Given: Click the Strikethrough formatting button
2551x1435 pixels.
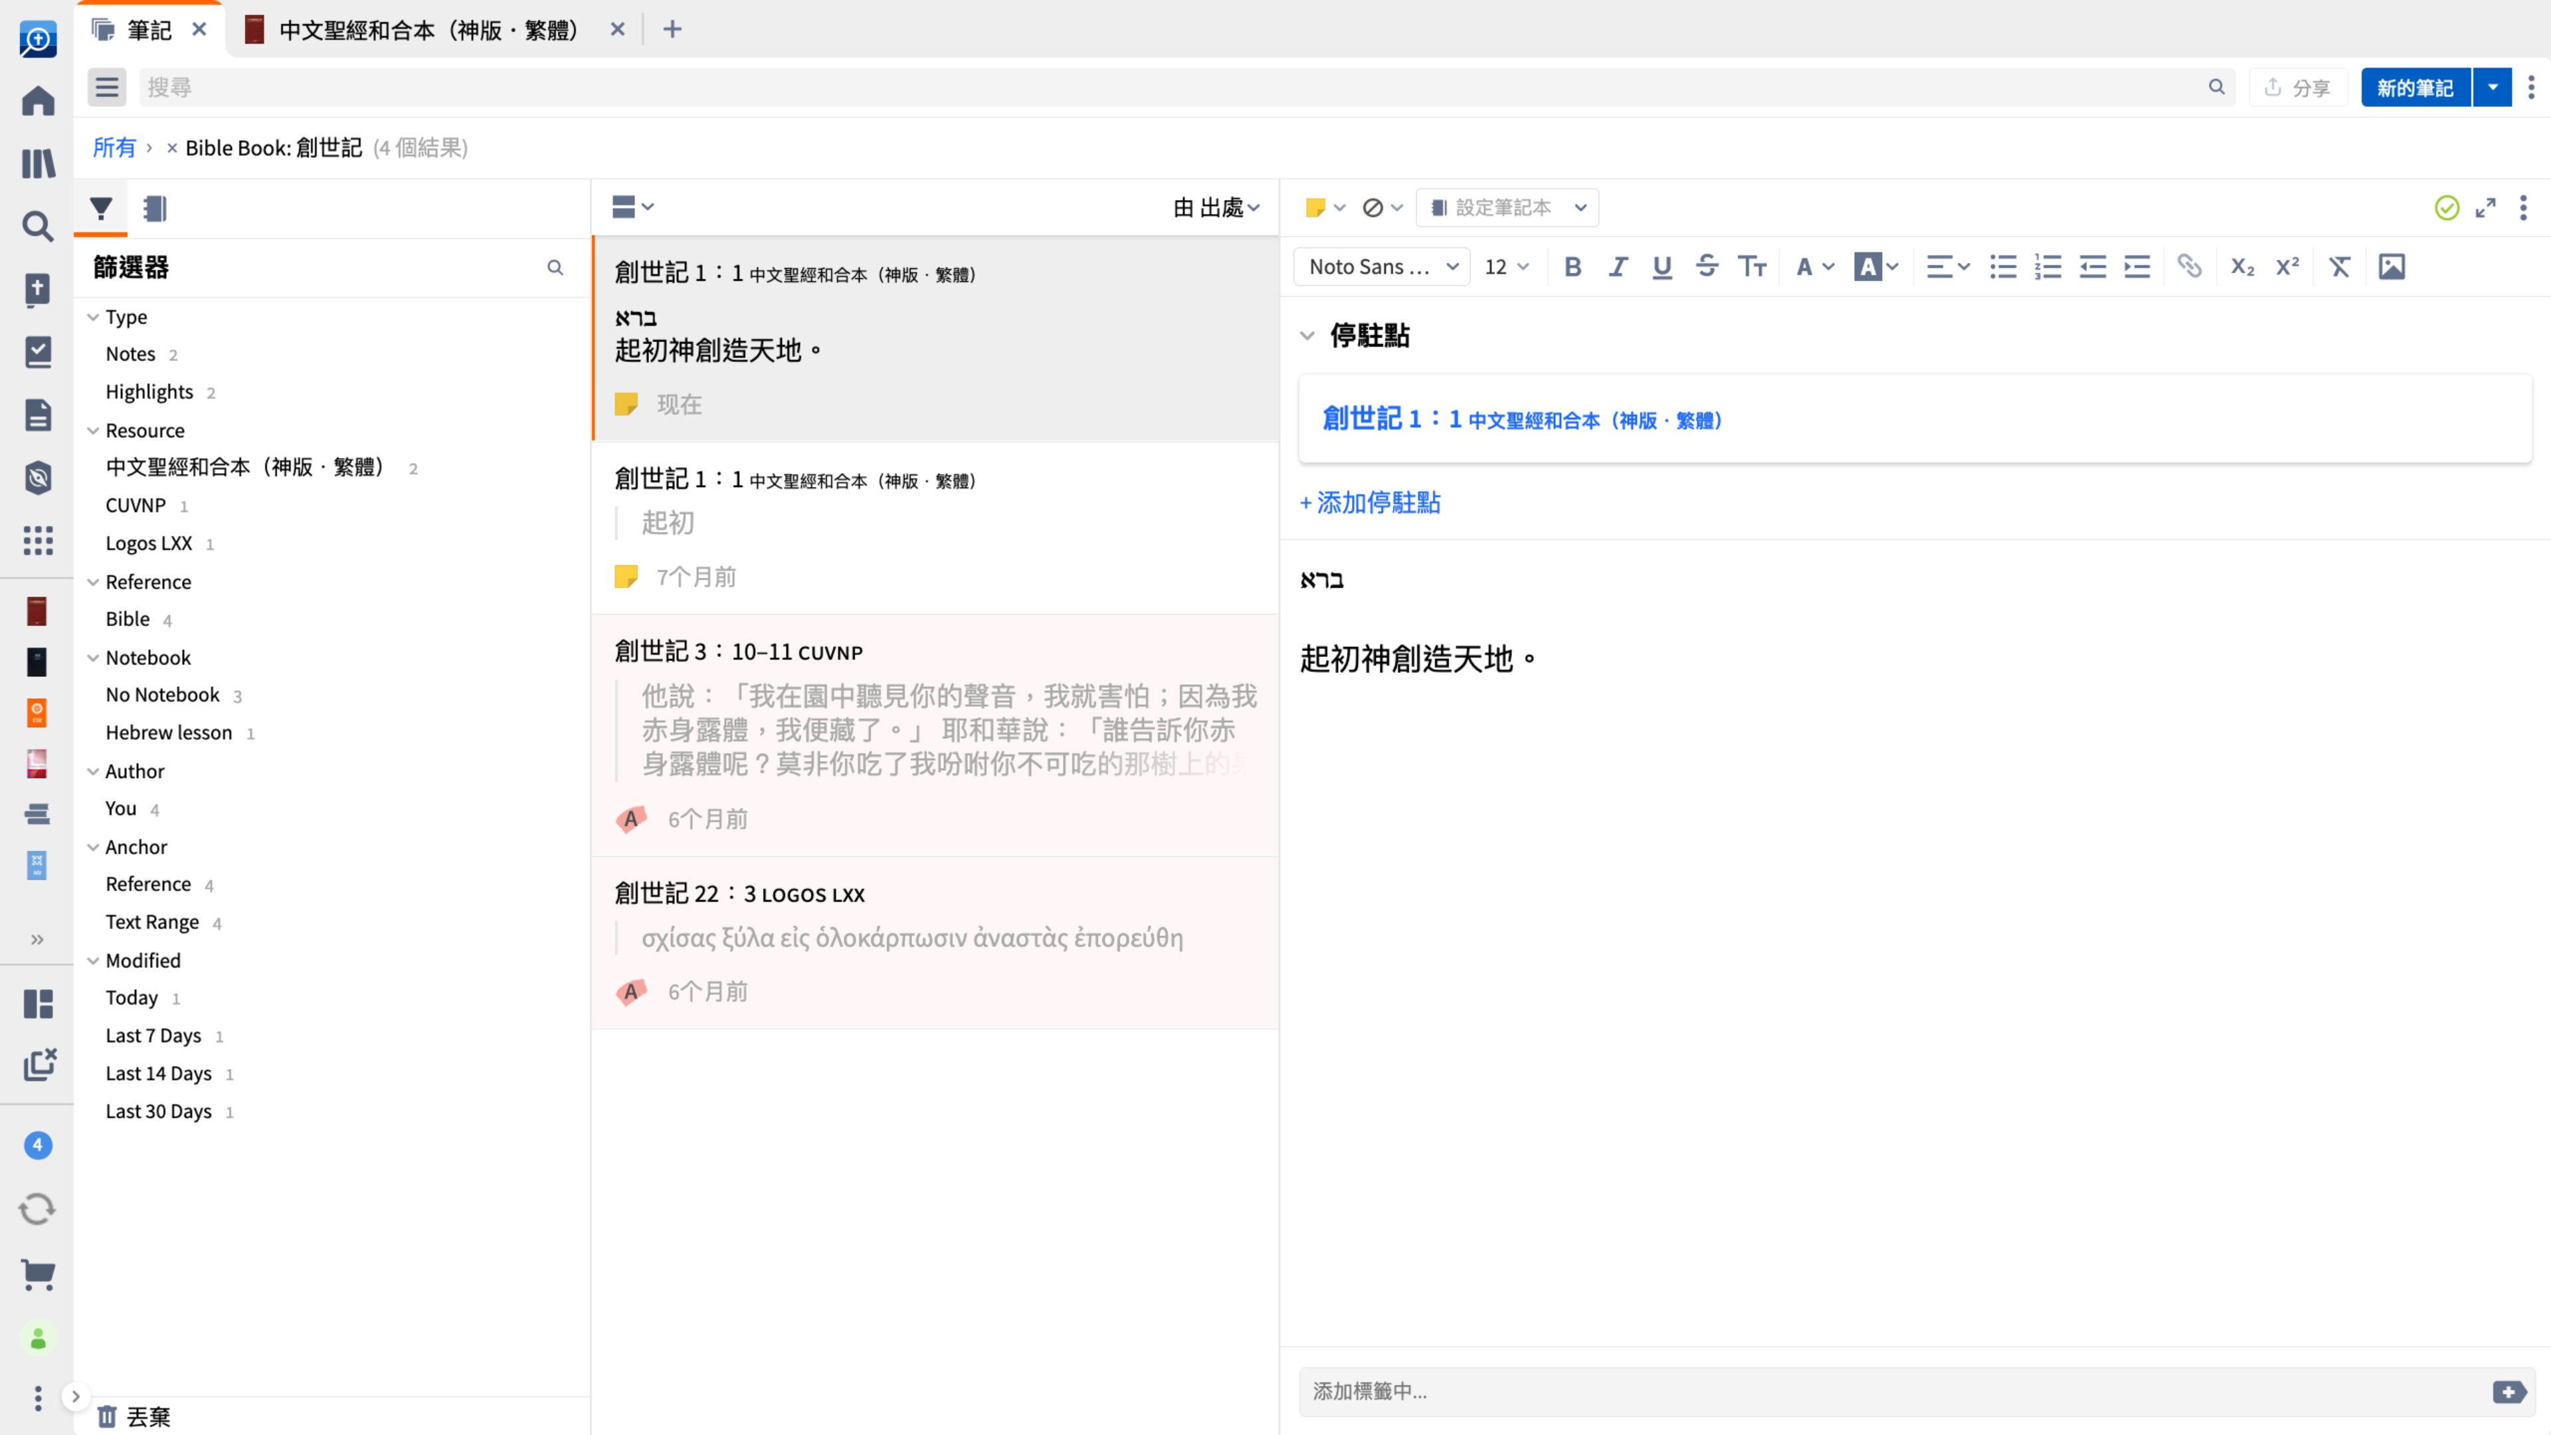Looking at the screenshot, I should [1706, 266].
